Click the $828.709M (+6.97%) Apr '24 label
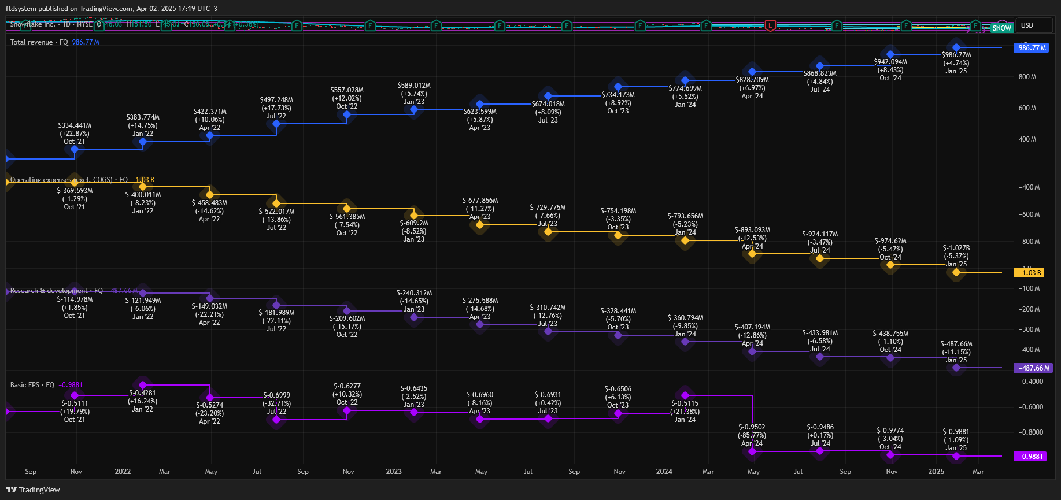 pos(752,88)
